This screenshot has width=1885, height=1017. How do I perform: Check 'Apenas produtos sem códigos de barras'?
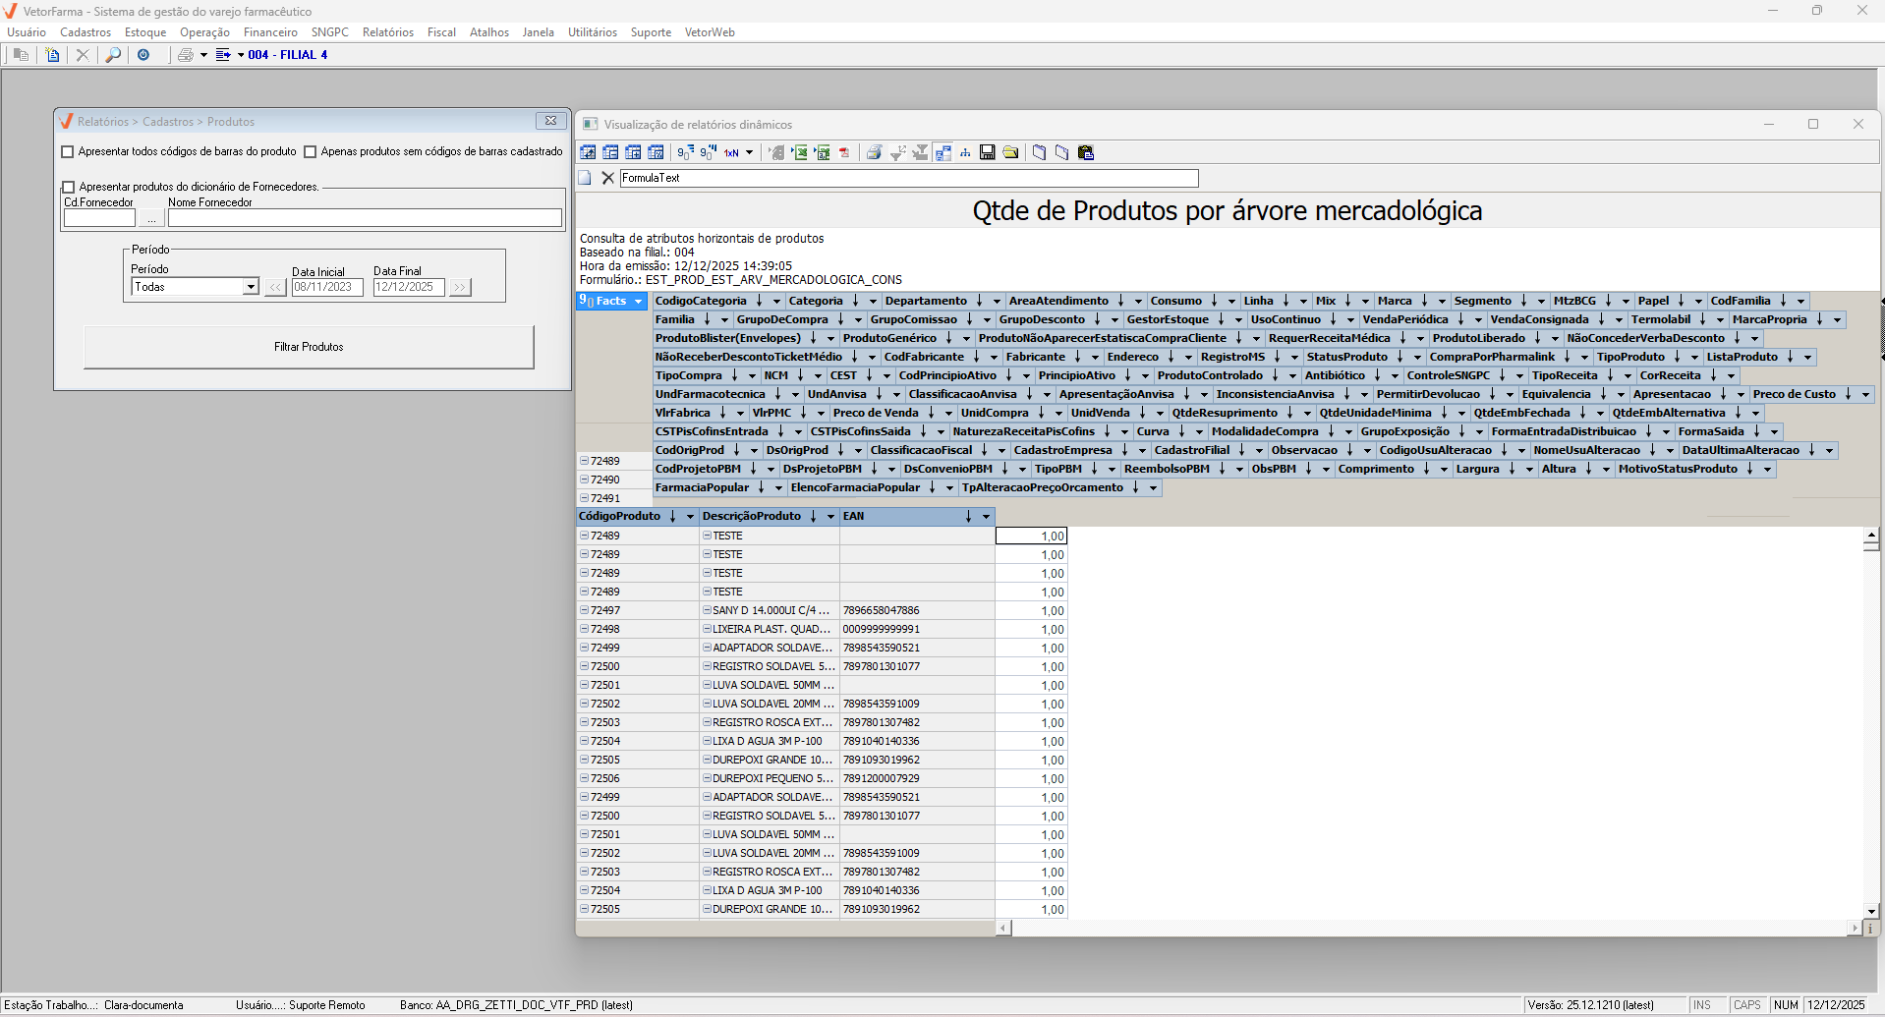point(311,151)
